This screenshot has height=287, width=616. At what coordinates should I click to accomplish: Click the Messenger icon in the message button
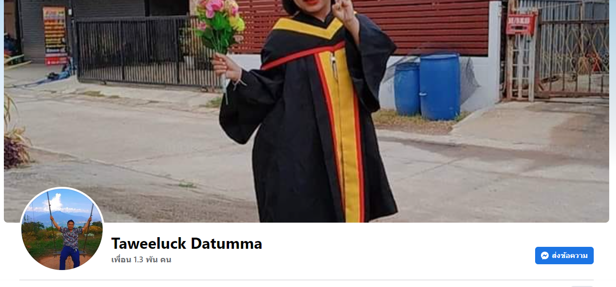pyautogui.click(x=545, y=256)
